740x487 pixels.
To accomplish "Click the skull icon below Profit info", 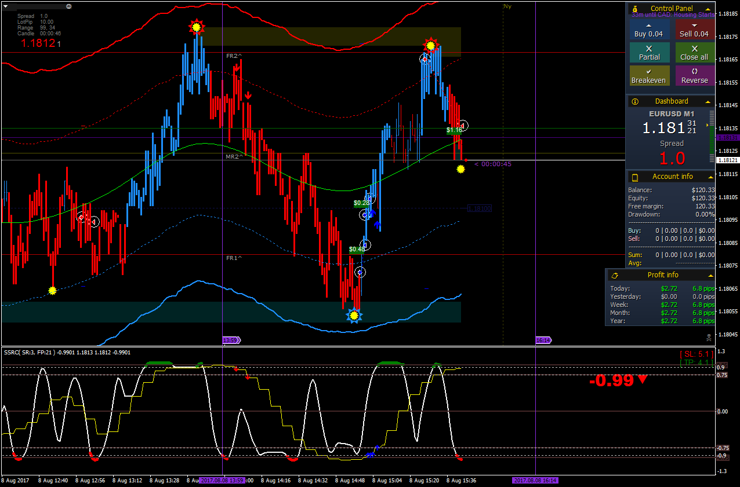I will click(x=709, y=337).
